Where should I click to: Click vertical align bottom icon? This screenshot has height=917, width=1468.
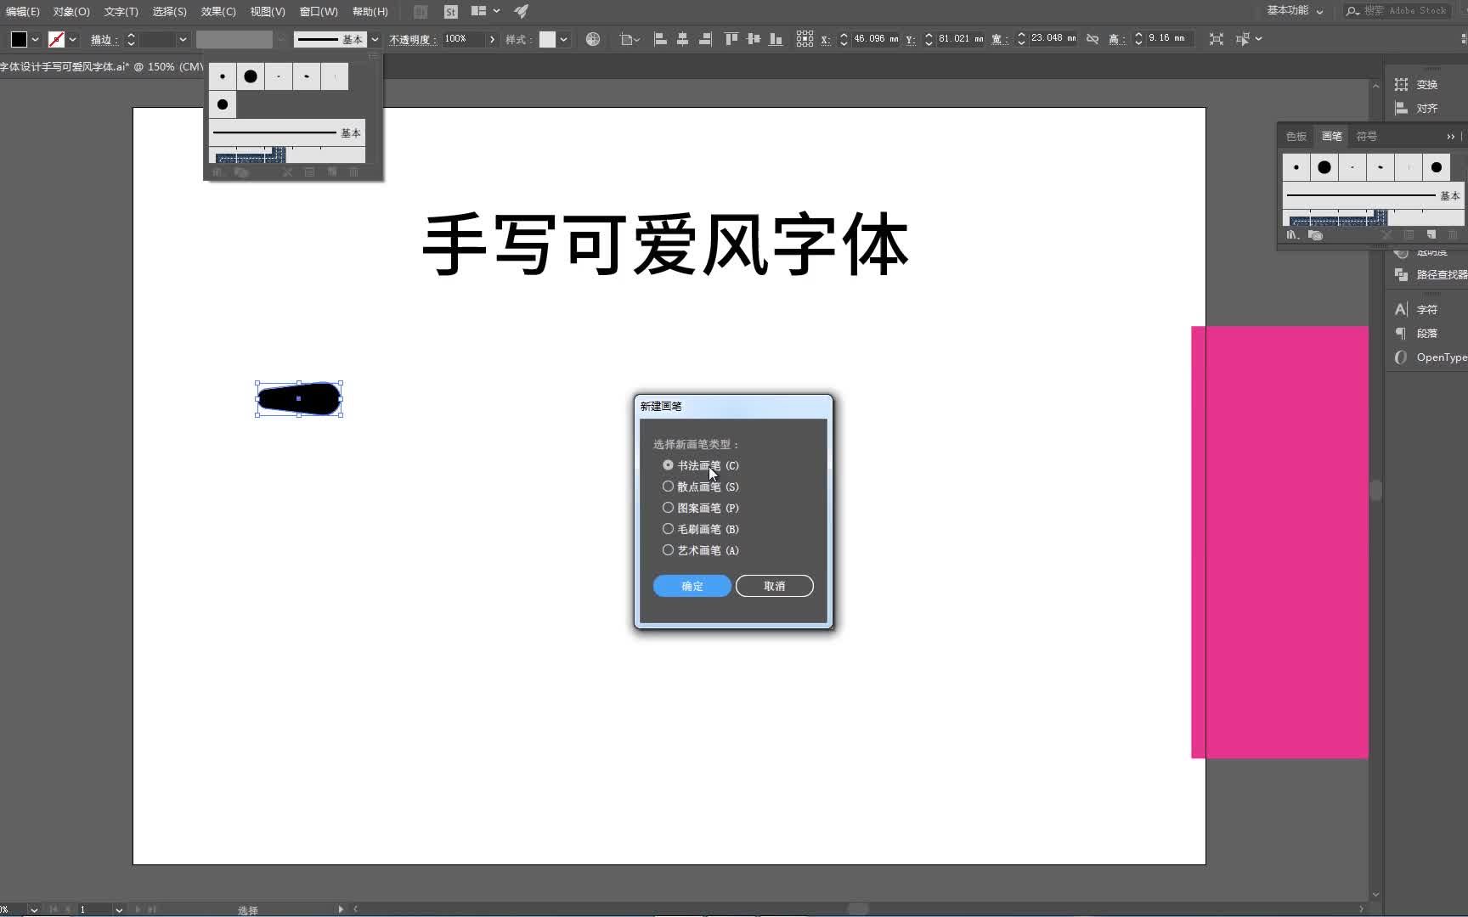(x=776, y=39)
